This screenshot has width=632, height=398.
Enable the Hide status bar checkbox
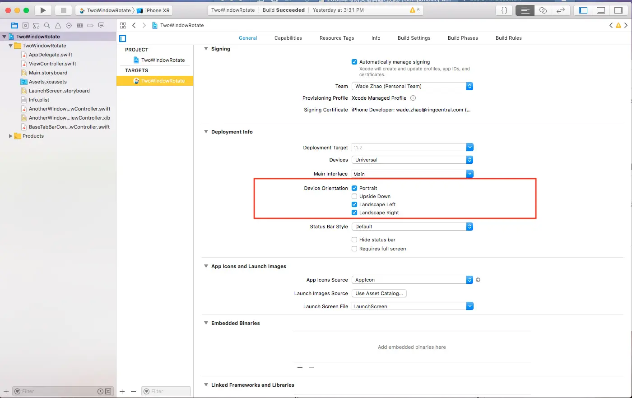pos(354,240)
